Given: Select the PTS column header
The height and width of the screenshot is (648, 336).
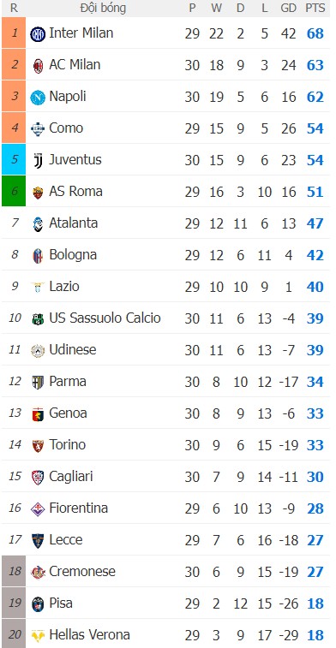Looking at the screenshot, I should [315, 9].
